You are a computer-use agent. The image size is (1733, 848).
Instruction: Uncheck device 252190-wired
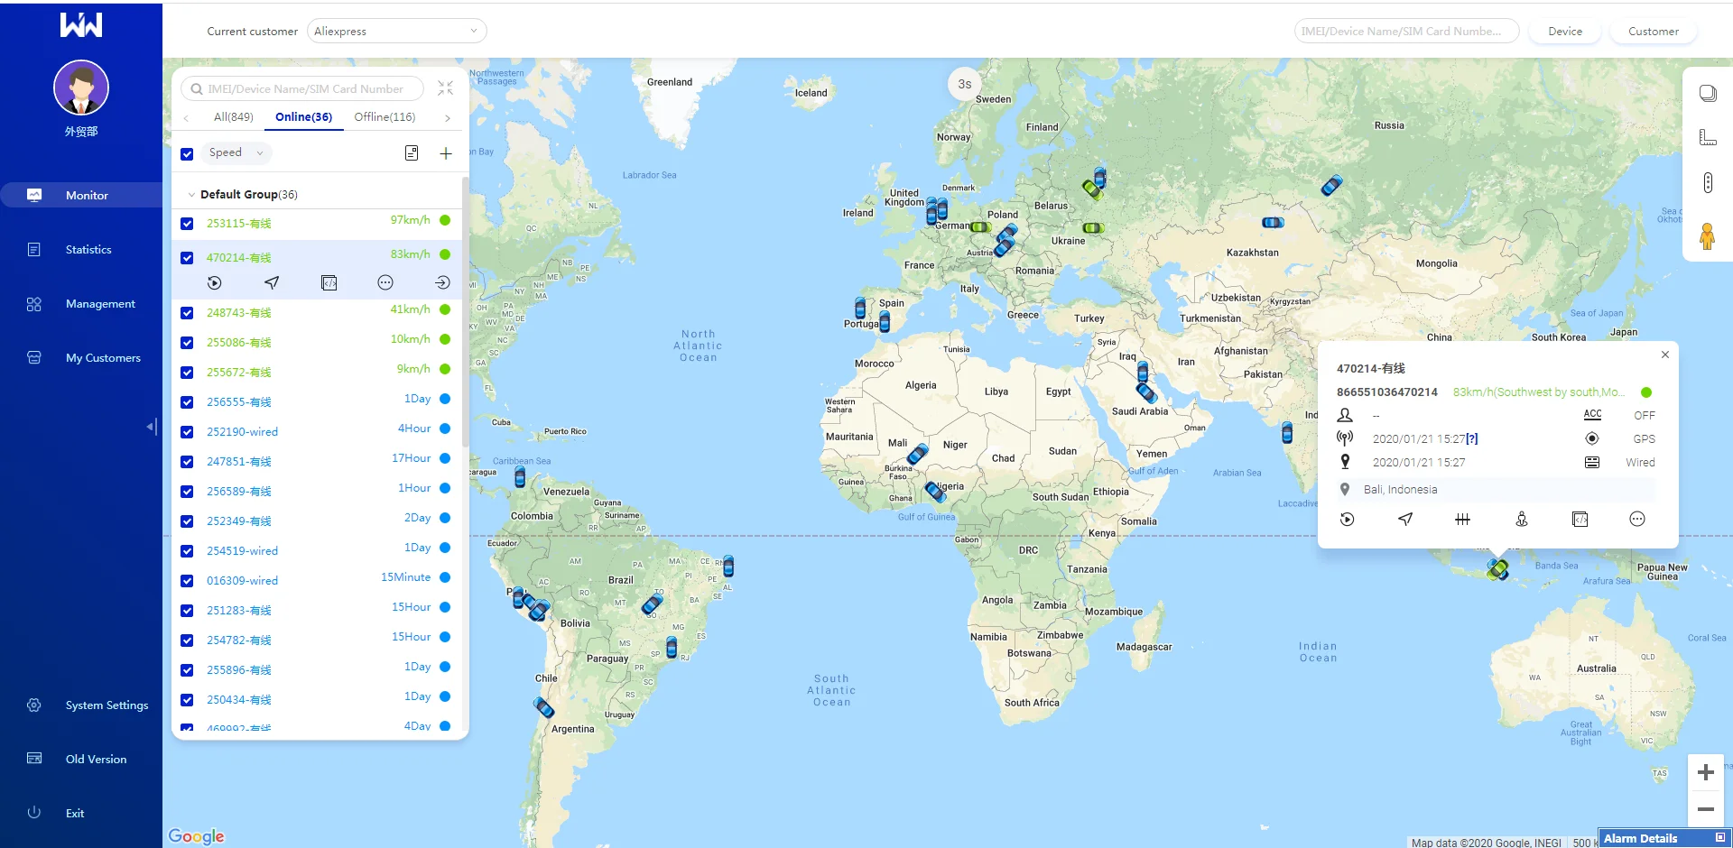187,432
